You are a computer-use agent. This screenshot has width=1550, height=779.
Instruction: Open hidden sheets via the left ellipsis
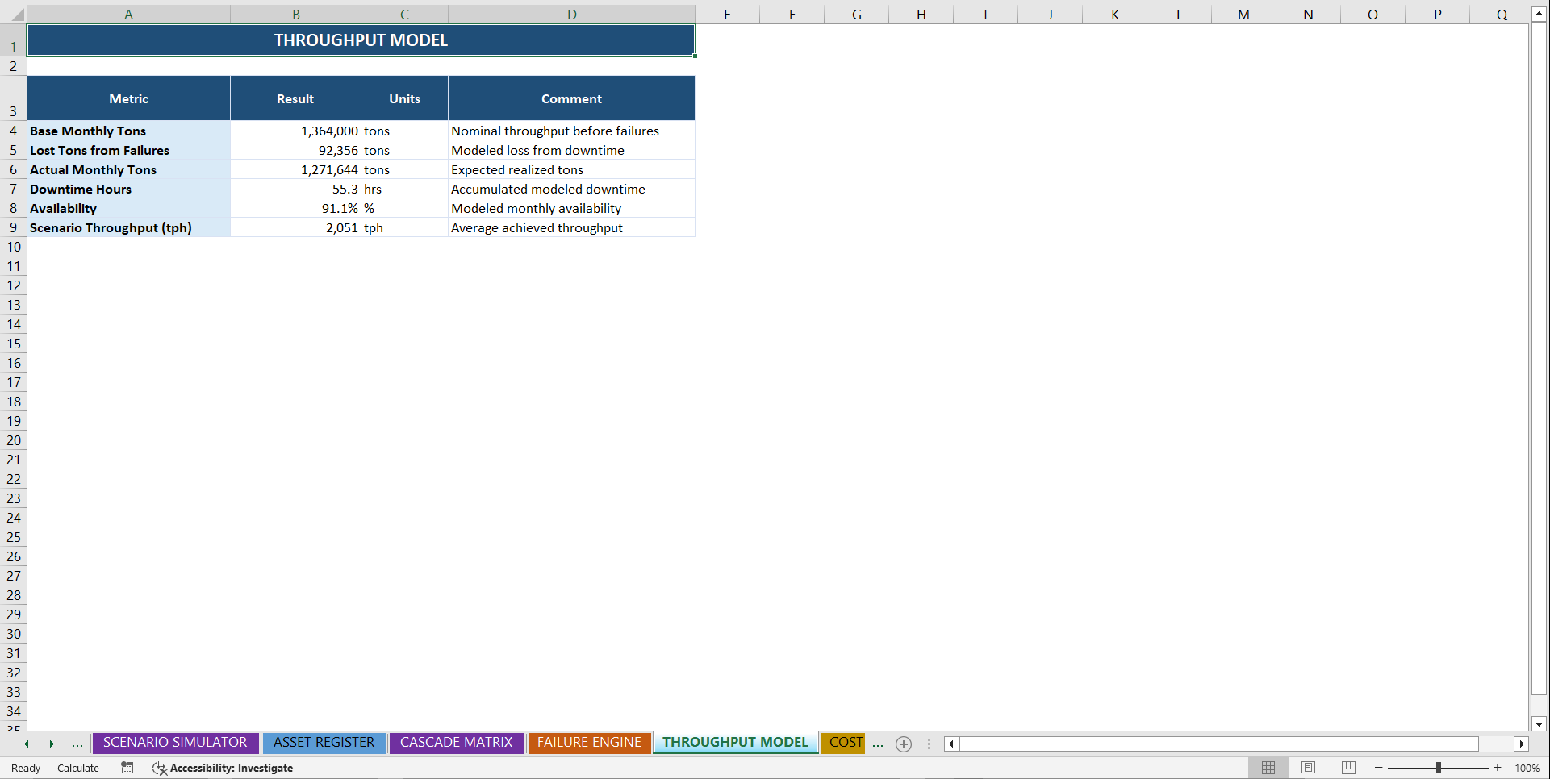(77, 744)
